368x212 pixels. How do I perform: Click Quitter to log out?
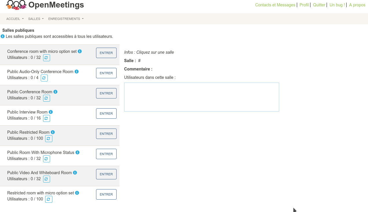(319, 5)
